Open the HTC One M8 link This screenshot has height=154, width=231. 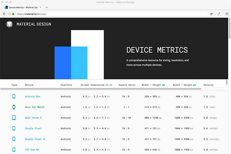point(32,150)
